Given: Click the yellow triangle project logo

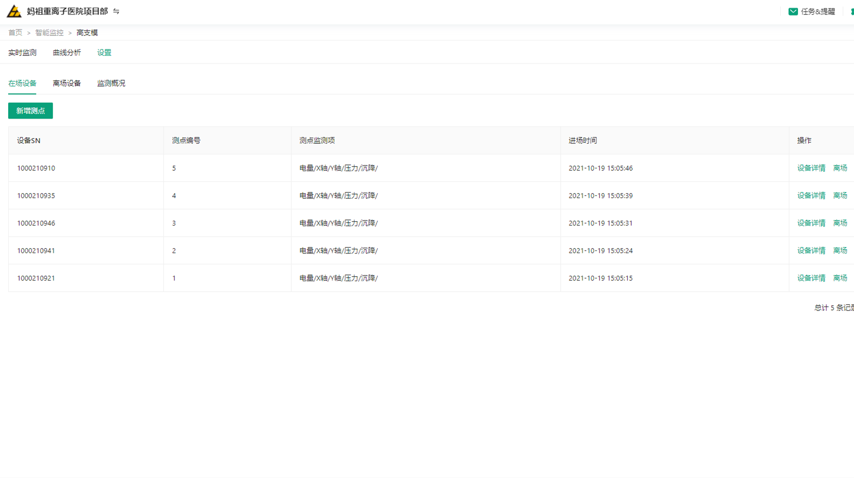Looking at the screenshot, I should coord(14,11).
